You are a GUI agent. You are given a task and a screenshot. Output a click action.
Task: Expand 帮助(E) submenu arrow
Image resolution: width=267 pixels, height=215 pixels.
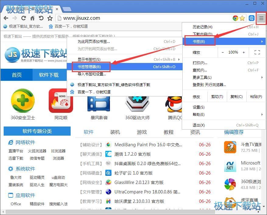point(262,115)
